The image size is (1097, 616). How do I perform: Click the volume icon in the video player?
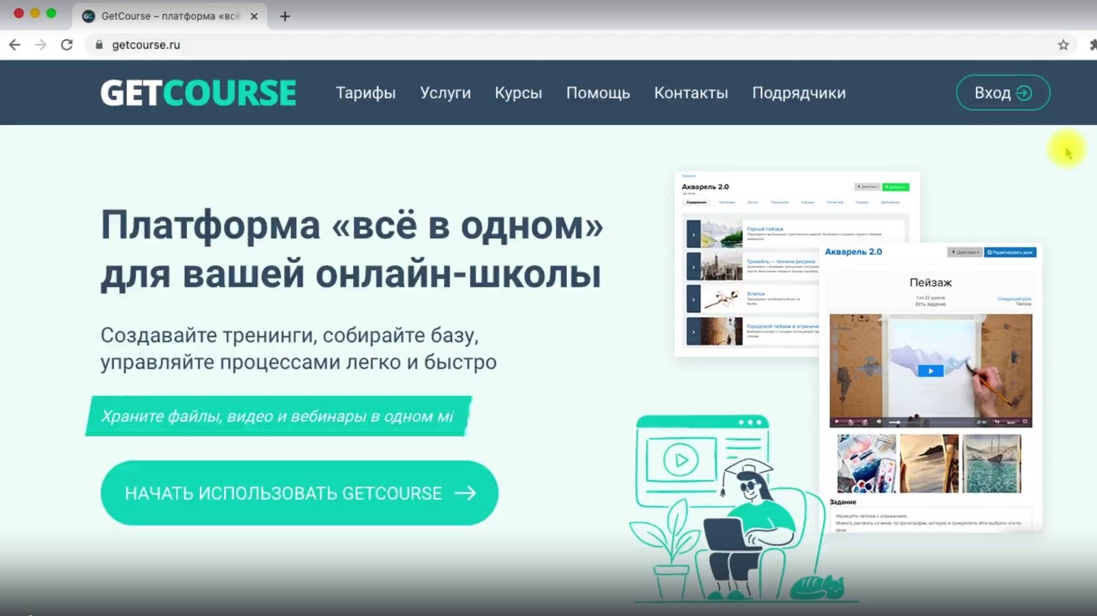point(879,421)
